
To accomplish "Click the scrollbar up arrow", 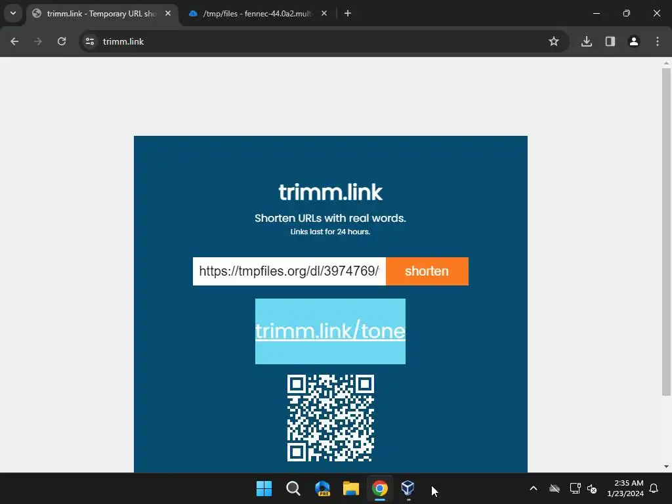I will (x=666, y=63).
